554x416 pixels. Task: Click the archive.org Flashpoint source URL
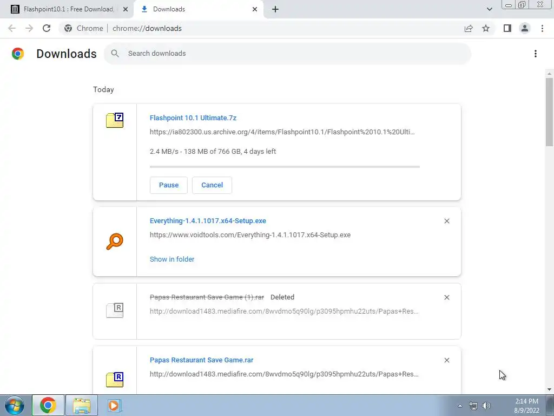click(x=282, y=132)
